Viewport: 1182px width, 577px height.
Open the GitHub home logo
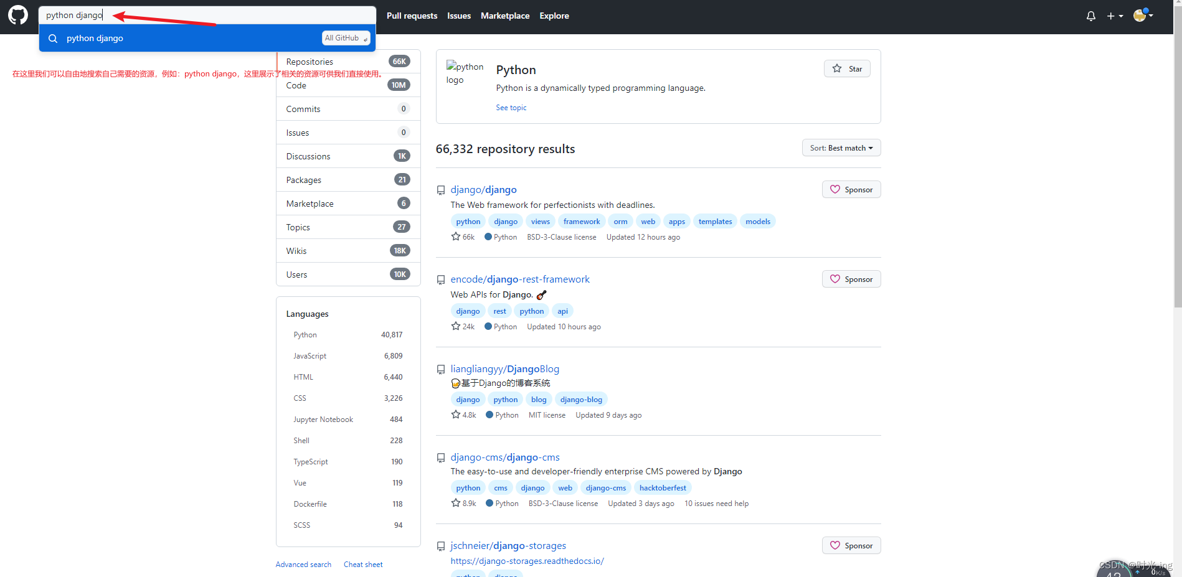click(18, 15)
